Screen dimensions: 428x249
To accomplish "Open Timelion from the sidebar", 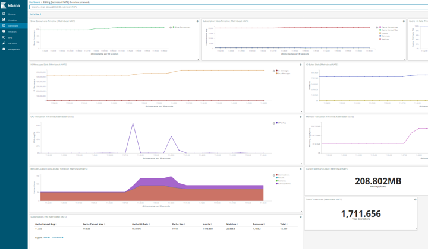I will click(x=14, y=32).
